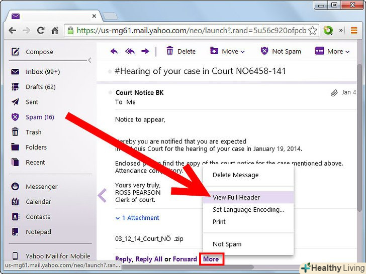This screenshot has height=274, width=366.
Task: Bookmark page with the star icon
Action: 312,30
